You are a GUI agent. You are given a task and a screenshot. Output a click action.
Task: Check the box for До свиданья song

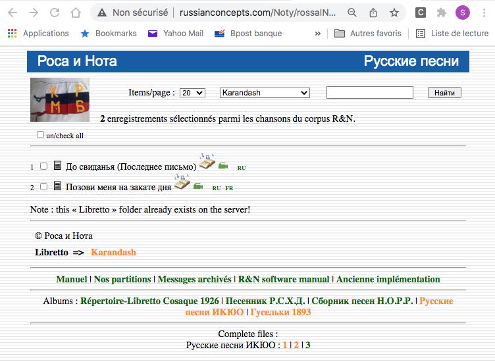coord(43,166)
